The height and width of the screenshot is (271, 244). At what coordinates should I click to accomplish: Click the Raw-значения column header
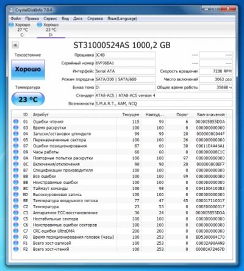tap(209, 114)
